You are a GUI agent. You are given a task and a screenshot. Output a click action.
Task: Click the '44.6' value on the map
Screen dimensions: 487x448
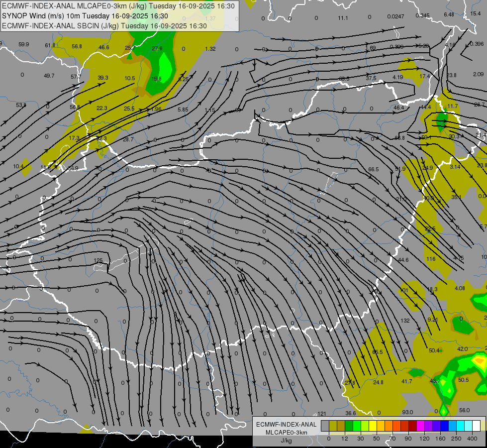(x=403, y=260)
